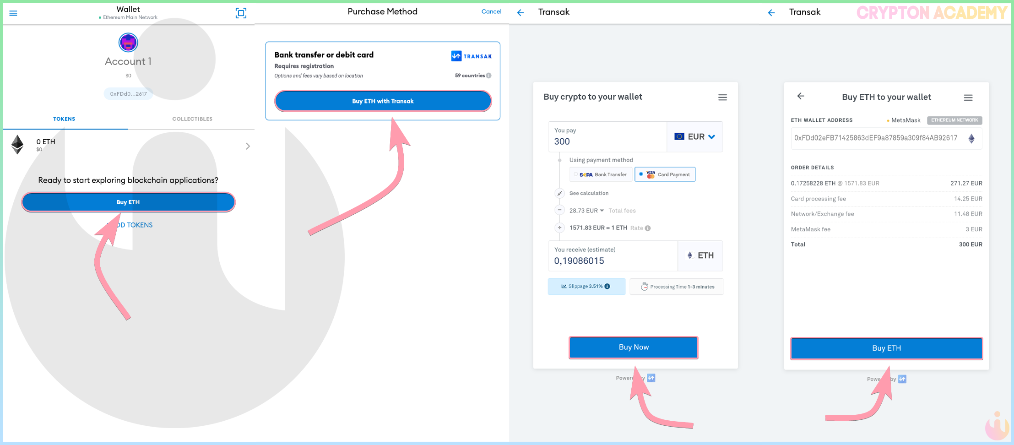Click Buy ETH button in the Wallet screen
Image resolution: width=1014 pixels, height=445 pixels.
(128, 202)
